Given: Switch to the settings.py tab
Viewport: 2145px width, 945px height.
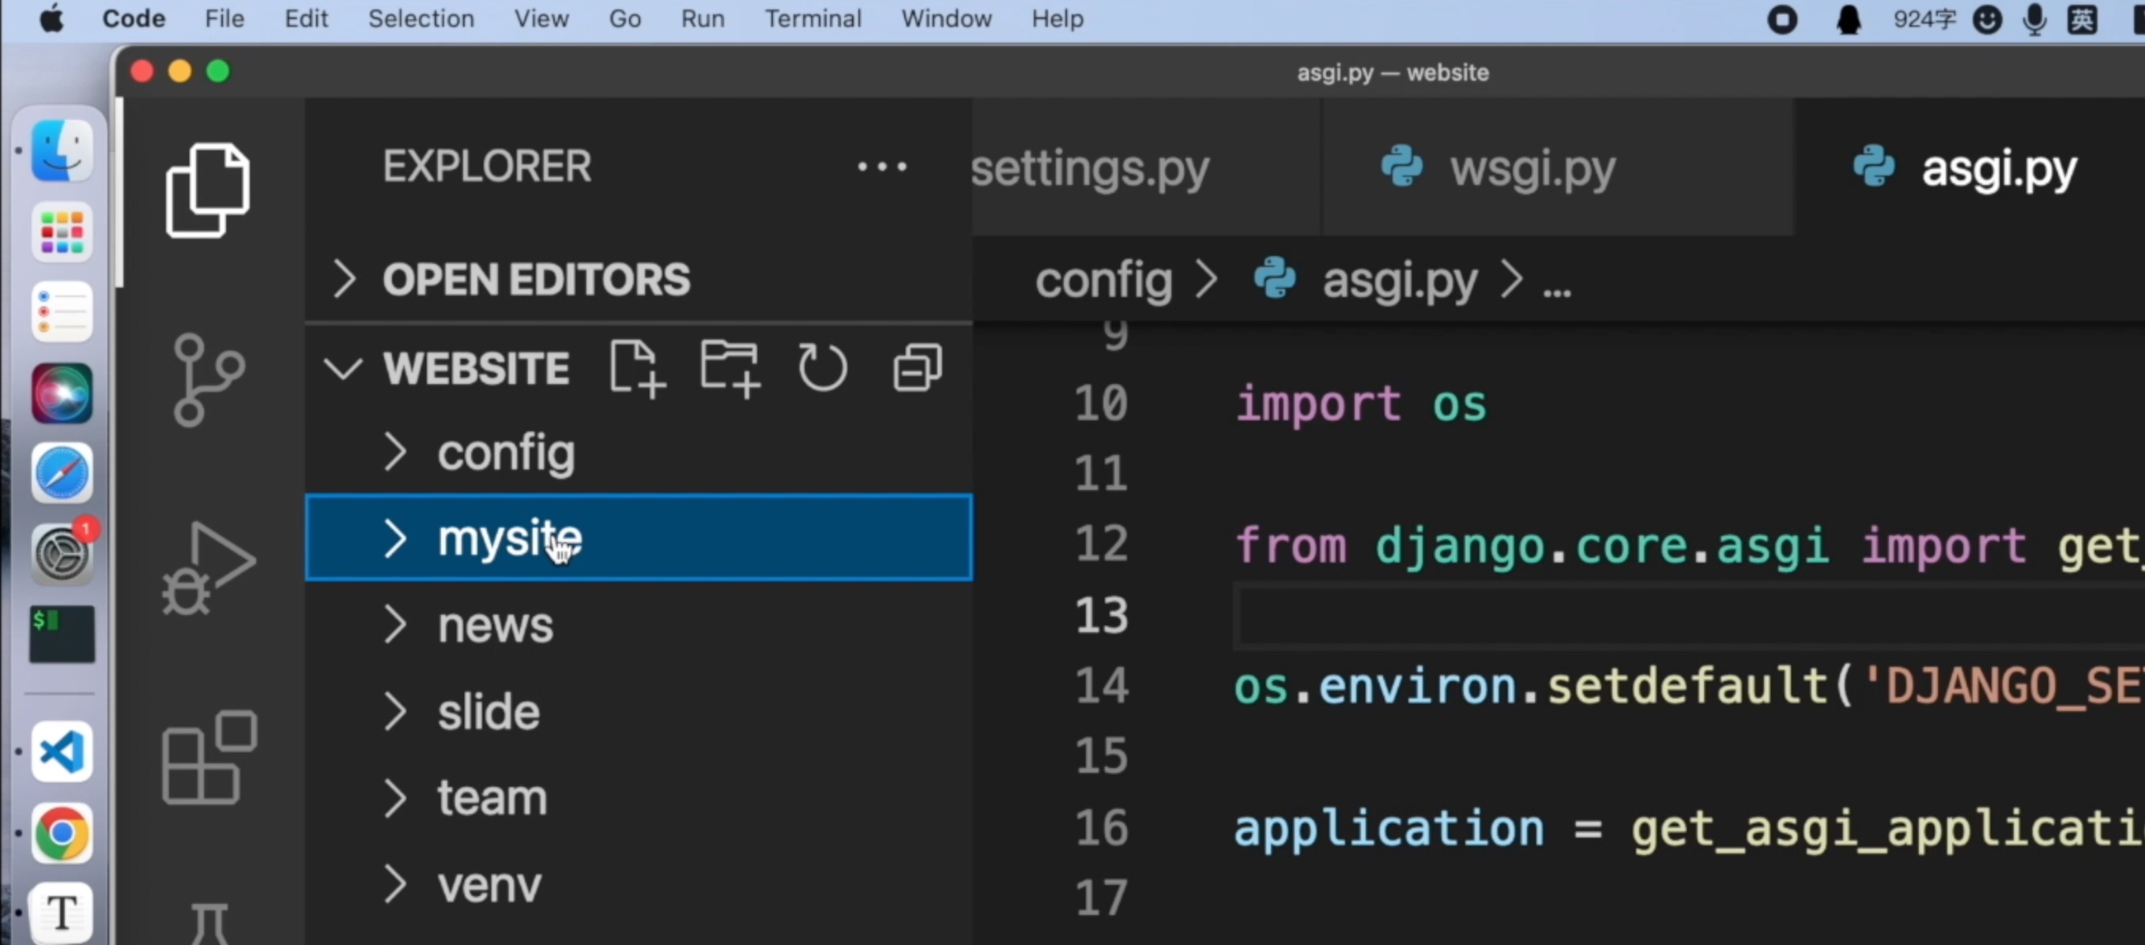Looking at the screenshot, I should click(x=1146, y=168).
